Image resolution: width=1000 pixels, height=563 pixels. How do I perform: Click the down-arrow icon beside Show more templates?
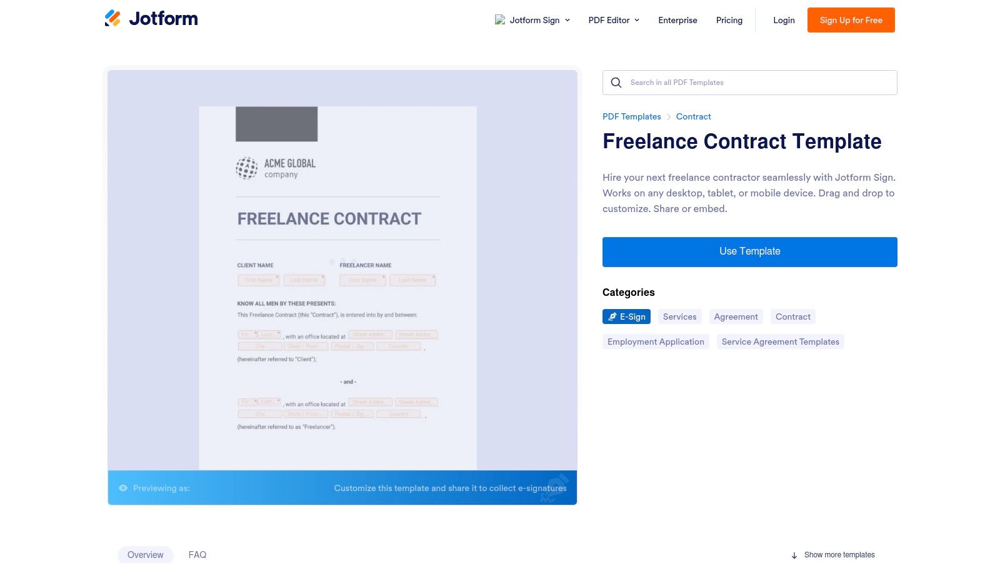click(794, 555)
